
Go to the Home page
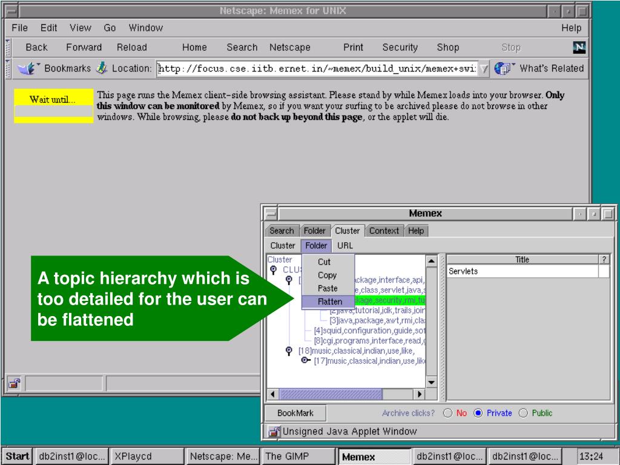194,47
